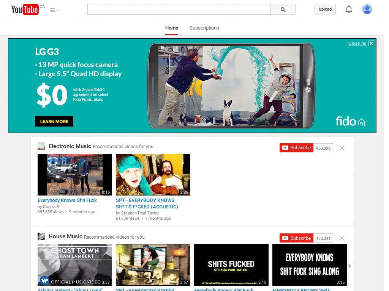The image size is (389, 291).
Task: Click the 463,898 subscriber count
Action: (323, 148)
